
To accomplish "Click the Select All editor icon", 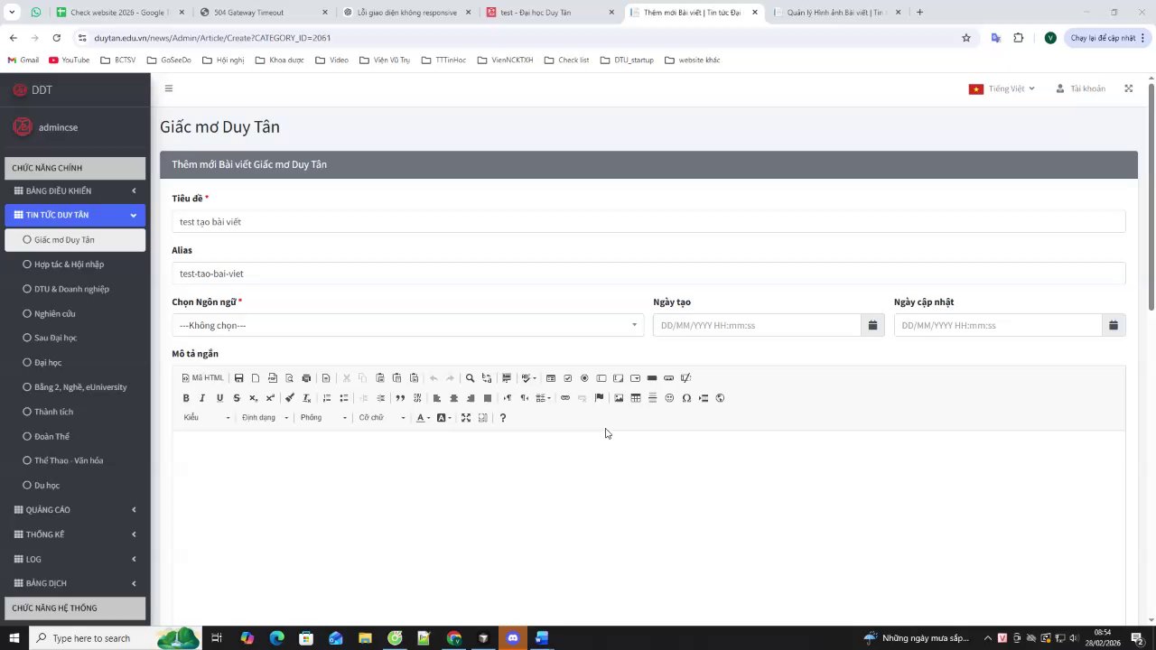I will tap(507, 378).
